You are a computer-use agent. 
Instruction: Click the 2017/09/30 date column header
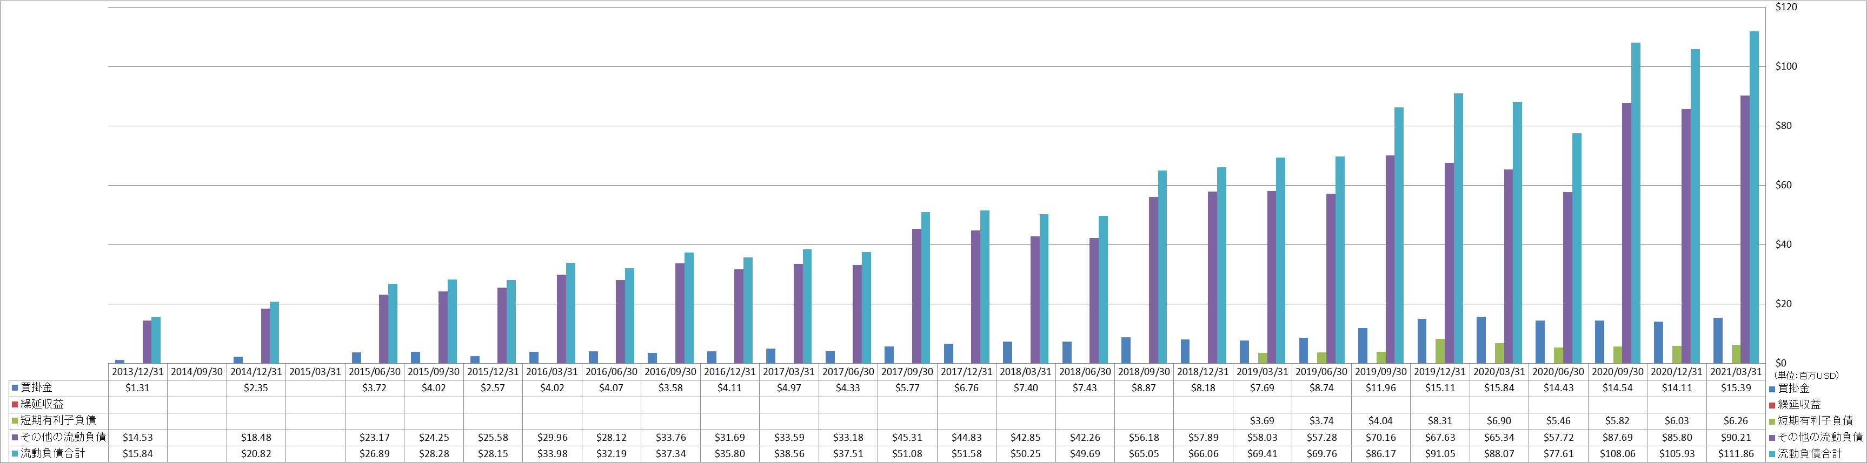pos(907,372)
